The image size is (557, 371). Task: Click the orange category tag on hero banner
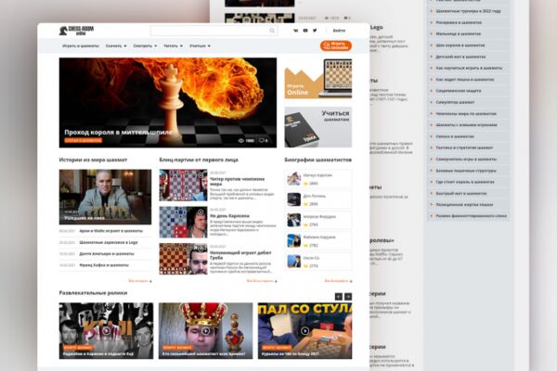coord(84,141)
